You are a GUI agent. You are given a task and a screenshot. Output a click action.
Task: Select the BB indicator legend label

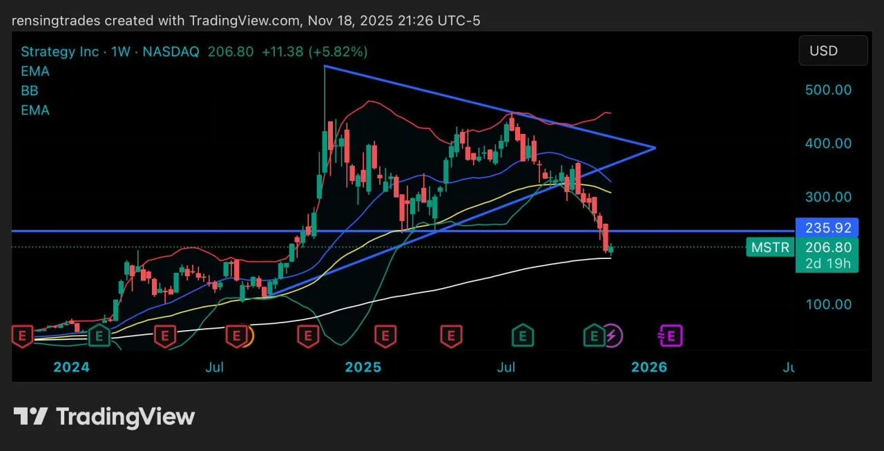coord(30,90)
